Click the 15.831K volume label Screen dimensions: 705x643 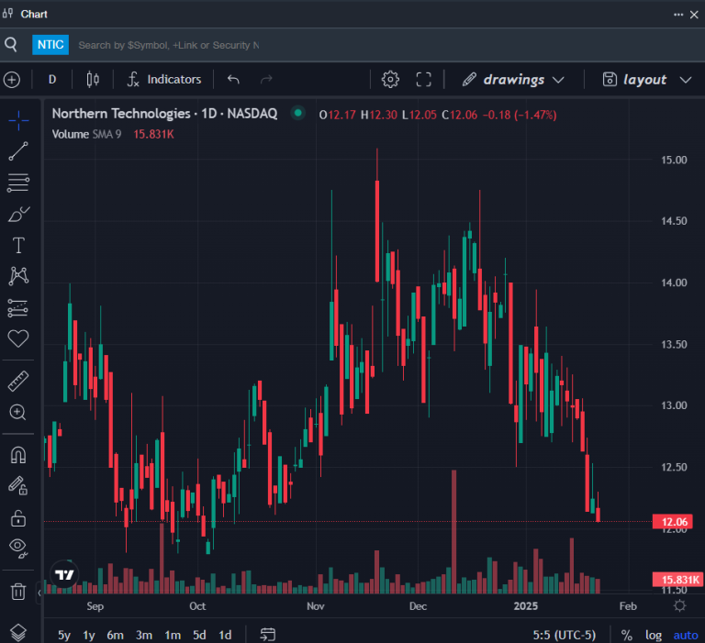pyautogui.click(x=678, y=580)
